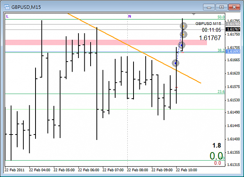Click the 1.61400 price scale label
The image size is (244, 177).
click(x=233, y=139)
